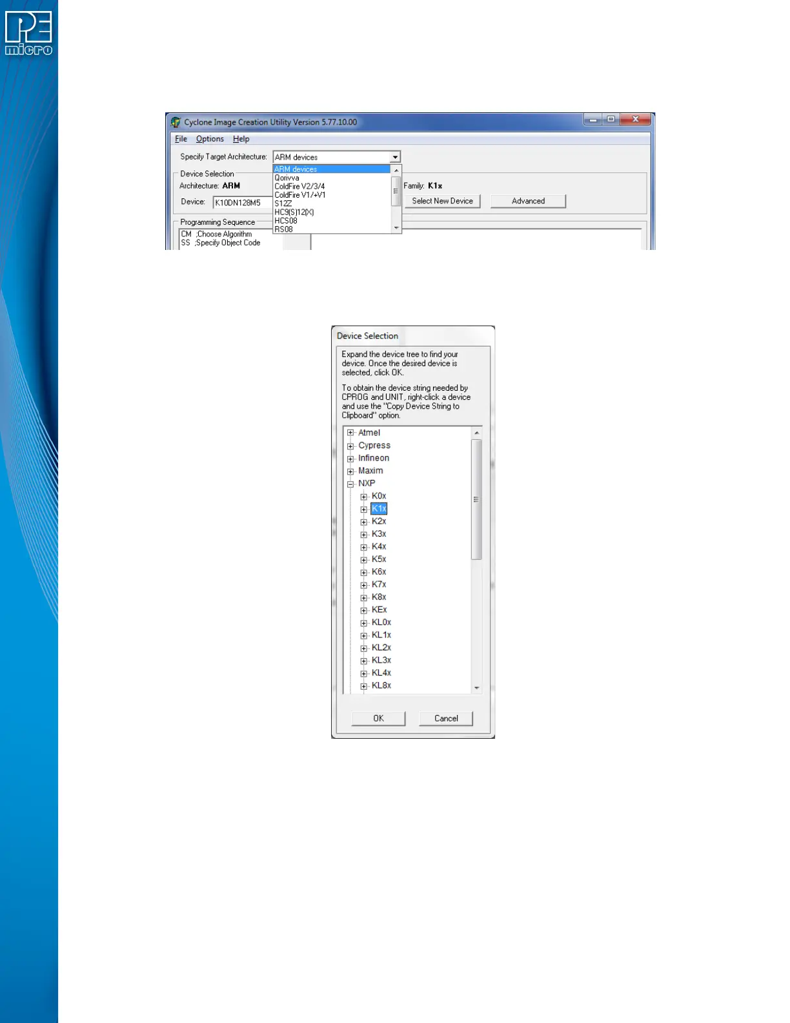
Task: Click the Advanced button
Action: point(528,201)
